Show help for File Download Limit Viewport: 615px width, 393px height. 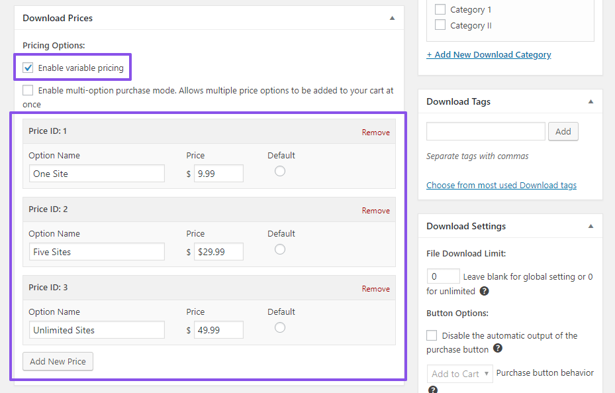click(485, 291)
